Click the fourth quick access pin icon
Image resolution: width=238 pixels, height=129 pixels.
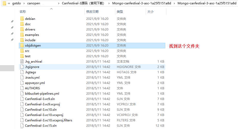coord(12,40)
